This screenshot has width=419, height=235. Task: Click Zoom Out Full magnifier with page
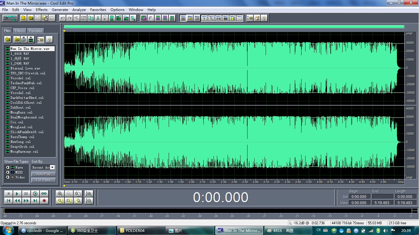[78, 194]
